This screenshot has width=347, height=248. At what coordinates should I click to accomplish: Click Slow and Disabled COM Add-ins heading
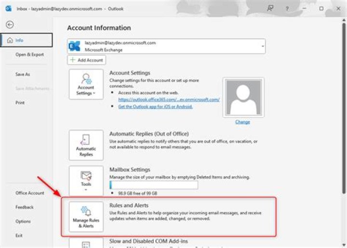tap(148, 241)
